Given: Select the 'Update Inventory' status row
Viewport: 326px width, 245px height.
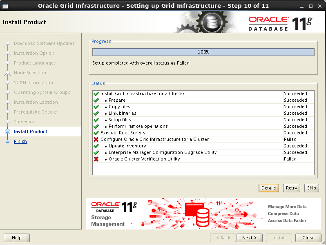Looking at the screenshot, I should click(203, 146).
